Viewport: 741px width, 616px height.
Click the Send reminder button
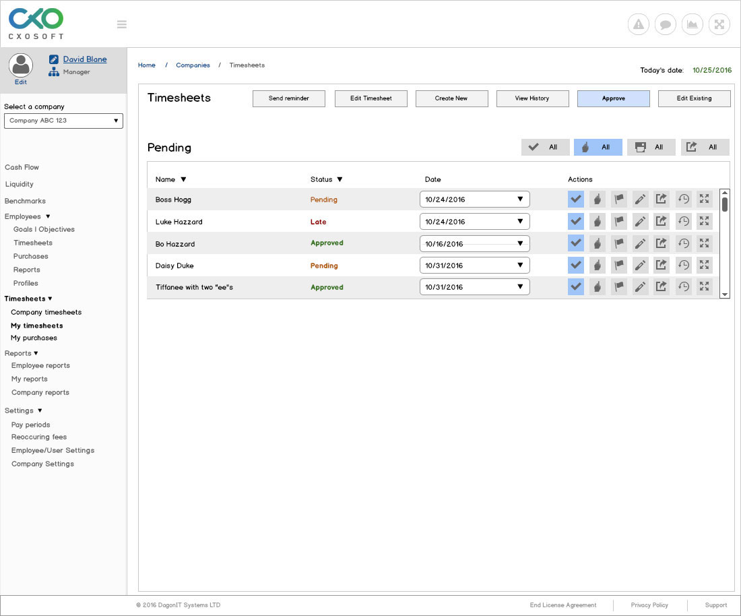click(288, 98)
